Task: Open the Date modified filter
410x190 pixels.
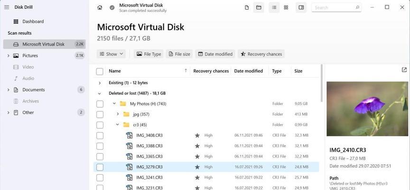Action: coord(215,54)
